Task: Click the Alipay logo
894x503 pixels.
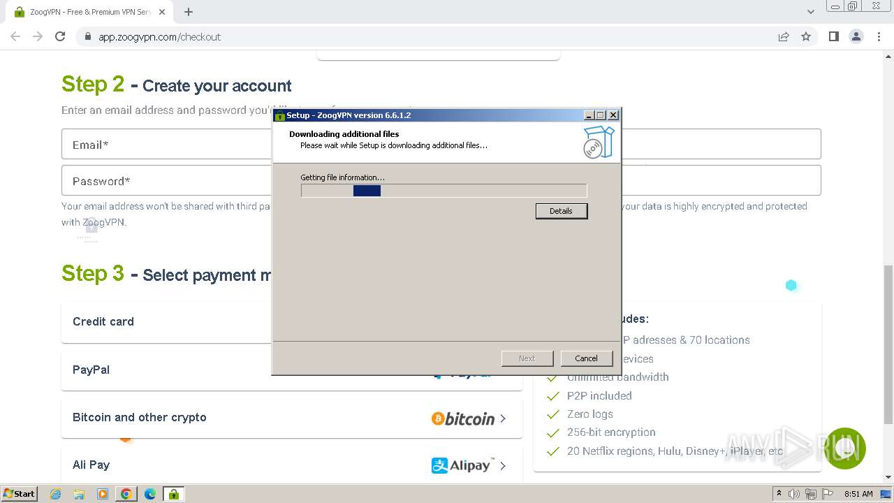Action: coord(463,465)
